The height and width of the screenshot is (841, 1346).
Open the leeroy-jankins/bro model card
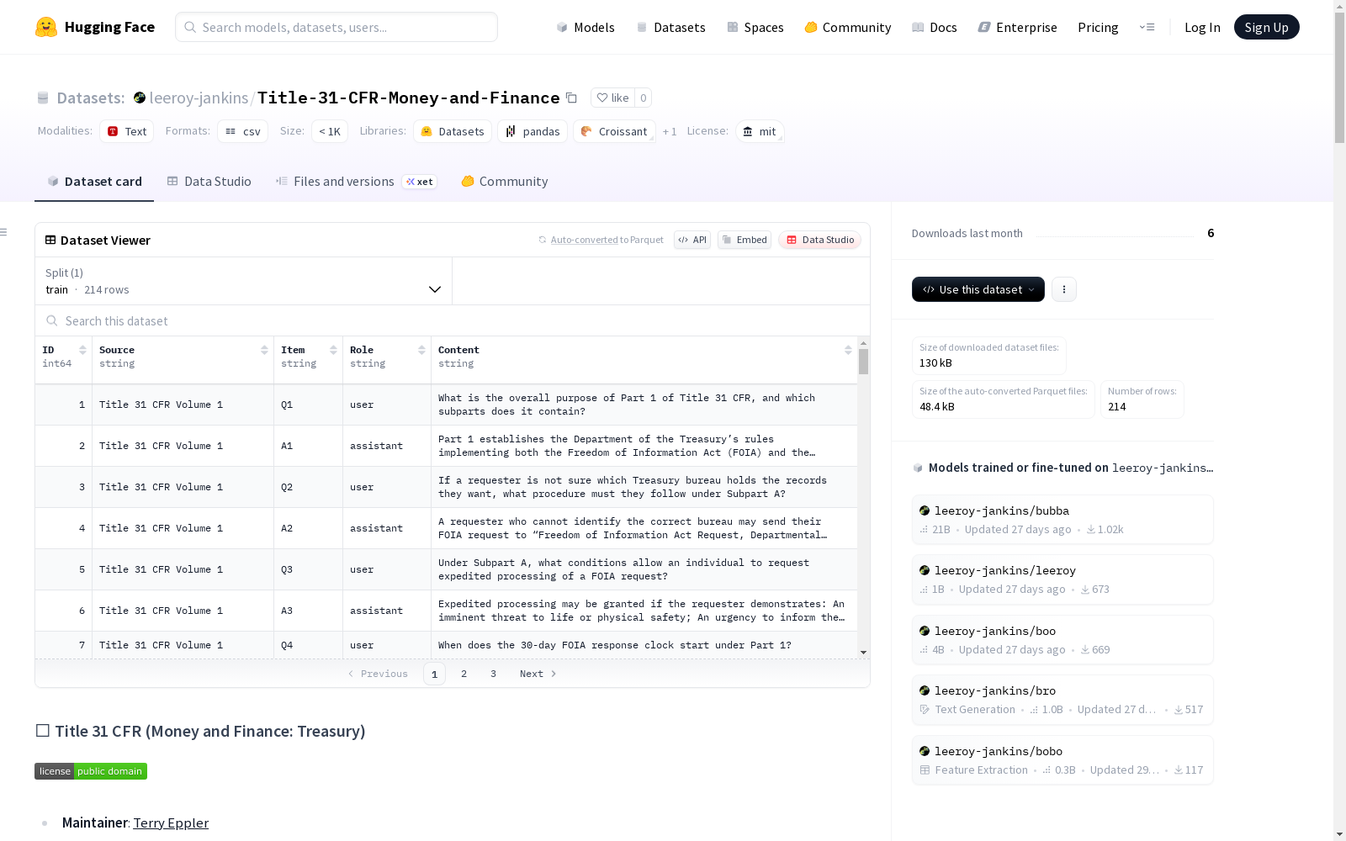(1062, 700)
